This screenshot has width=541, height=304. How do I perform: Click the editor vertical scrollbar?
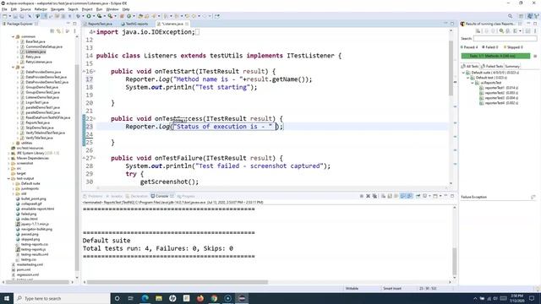pos(451,68)
